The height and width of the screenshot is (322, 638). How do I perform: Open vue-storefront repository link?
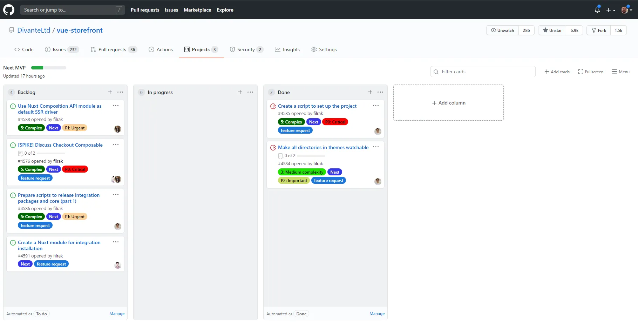click(x=80, y=30)
